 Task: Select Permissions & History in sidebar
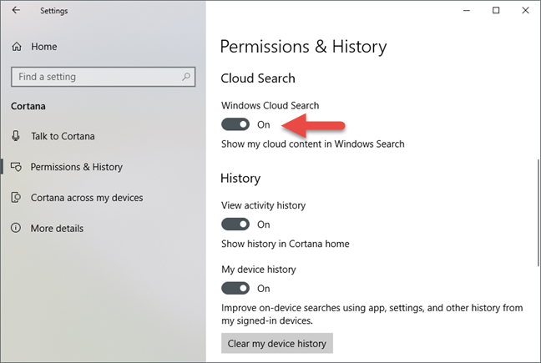[x=76, y=167]
